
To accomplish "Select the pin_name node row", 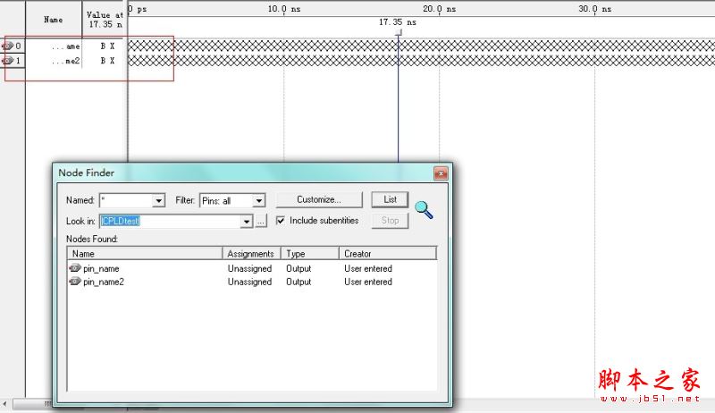I will [252, 268].
